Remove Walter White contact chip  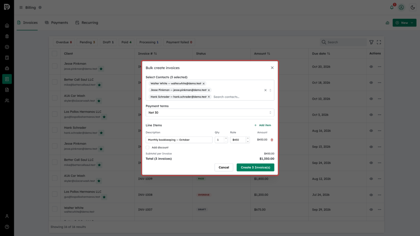[203, 84]
